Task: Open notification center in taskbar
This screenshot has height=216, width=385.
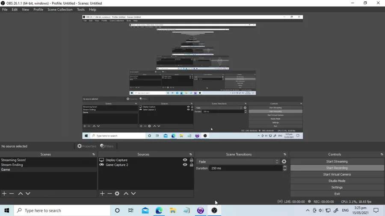Action: (376, 210)
